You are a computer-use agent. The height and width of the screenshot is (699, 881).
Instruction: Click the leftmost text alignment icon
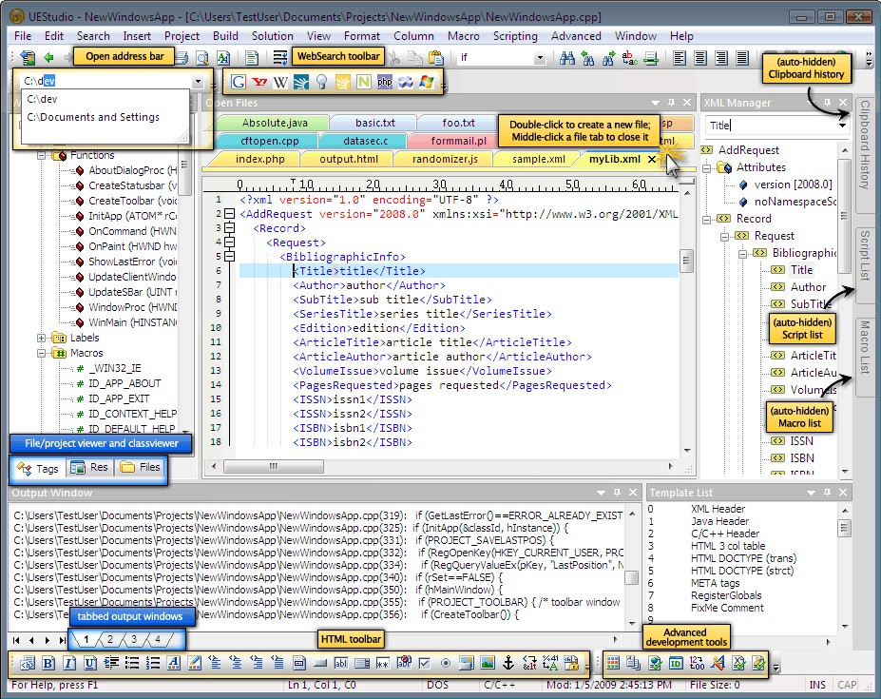click(680, 57)
